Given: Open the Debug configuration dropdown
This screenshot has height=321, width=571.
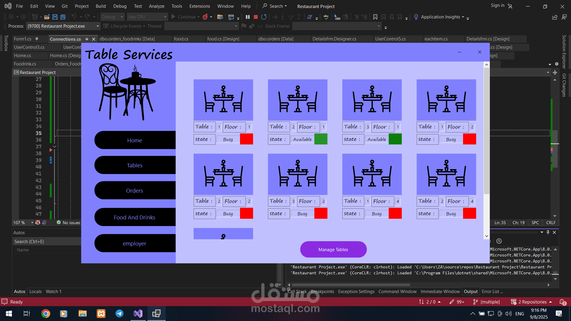Looking at the screenshot, I should [x=112, y=17].
